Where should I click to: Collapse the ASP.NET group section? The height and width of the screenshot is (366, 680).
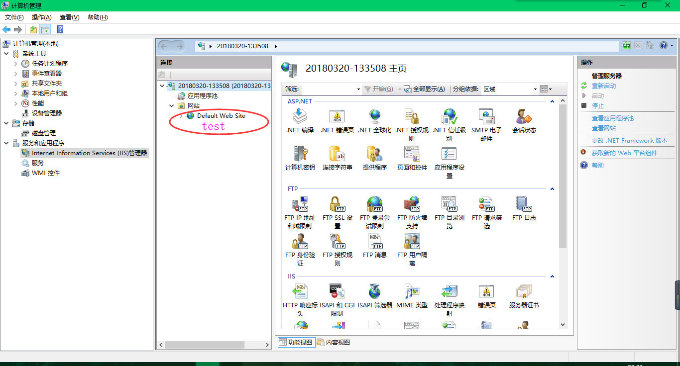click(552, 101)
